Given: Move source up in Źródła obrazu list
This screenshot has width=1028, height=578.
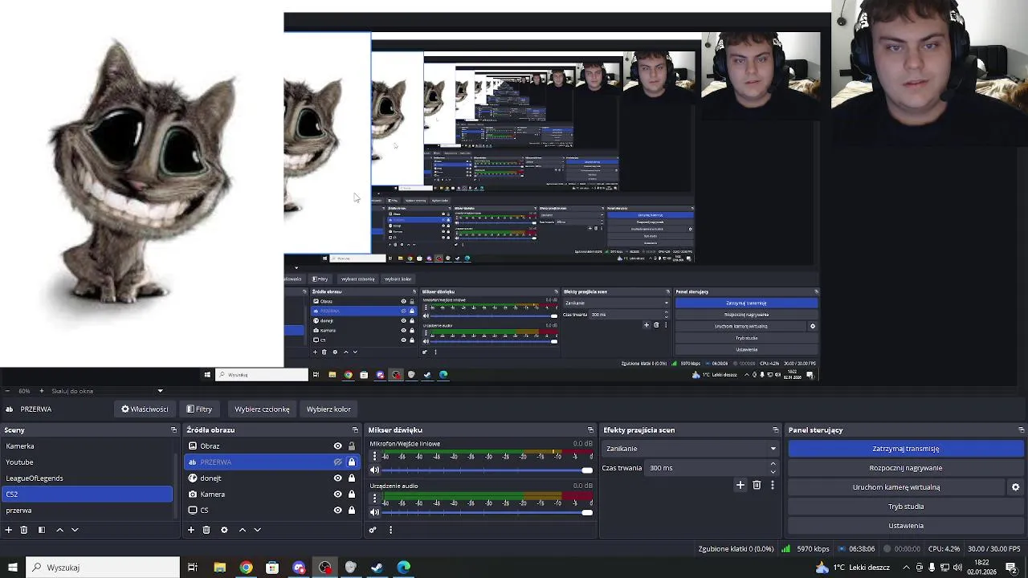Looking at the screenshot, I should coord(243,530).
